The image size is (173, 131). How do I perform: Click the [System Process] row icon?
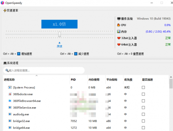[x=10, y=87]
